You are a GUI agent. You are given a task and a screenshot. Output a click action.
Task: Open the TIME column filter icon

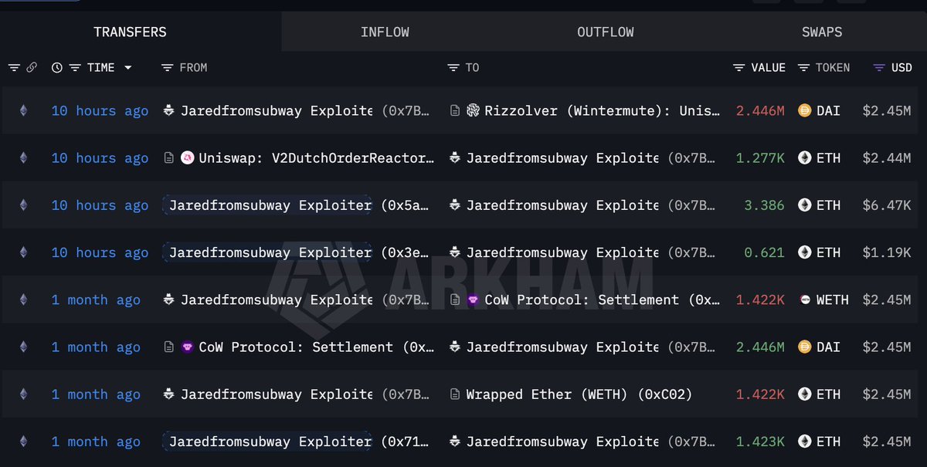click(x=75, y=68)
